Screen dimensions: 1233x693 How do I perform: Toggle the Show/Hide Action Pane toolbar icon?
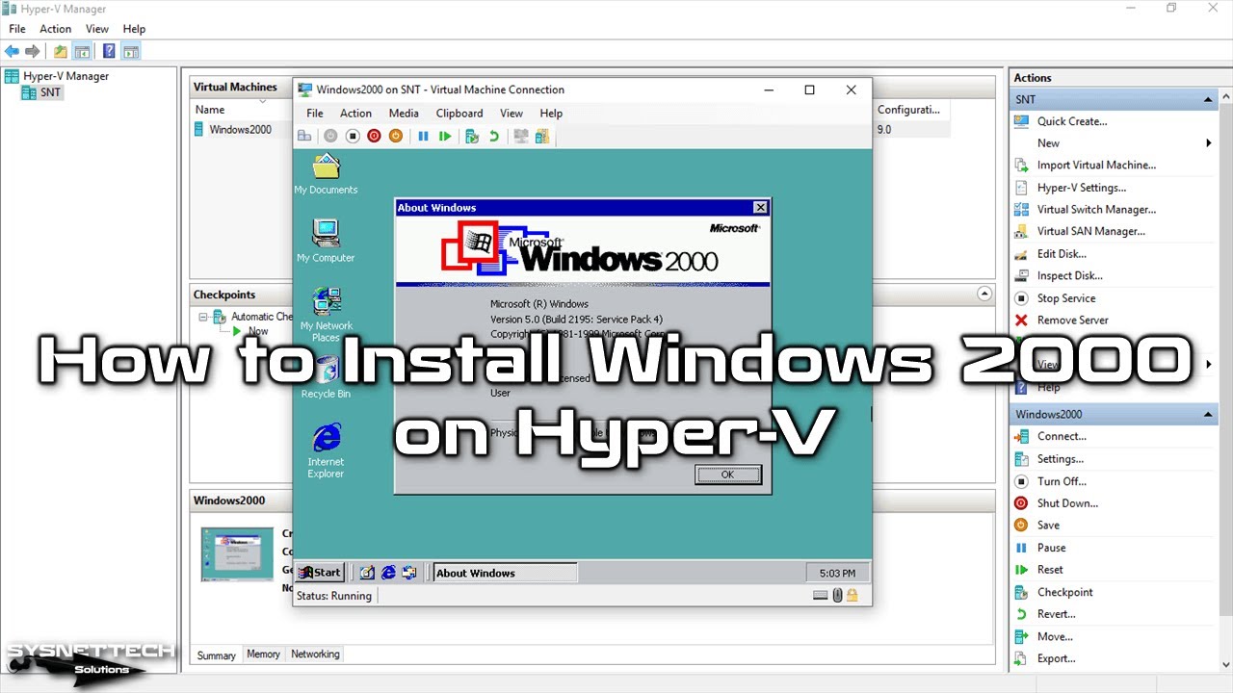(x=131, y=51)
